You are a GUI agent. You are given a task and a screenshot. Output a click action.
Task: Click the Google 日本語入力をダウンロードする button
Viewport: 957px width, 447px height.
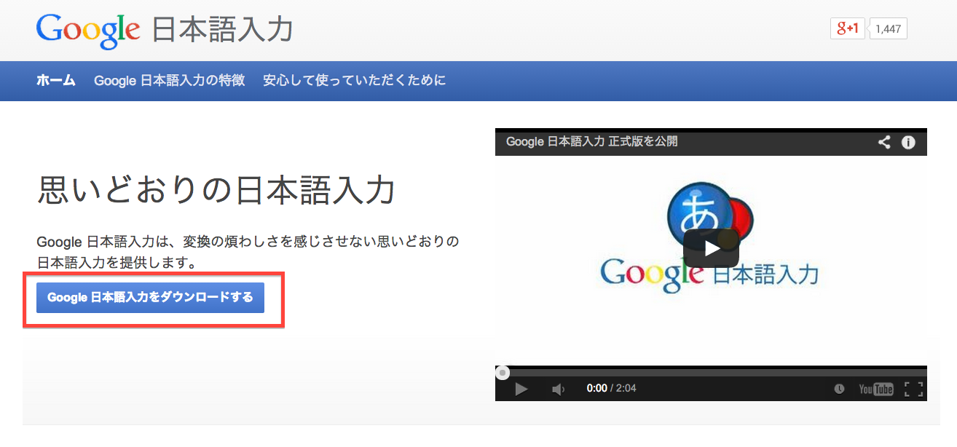tap(150, 298)
